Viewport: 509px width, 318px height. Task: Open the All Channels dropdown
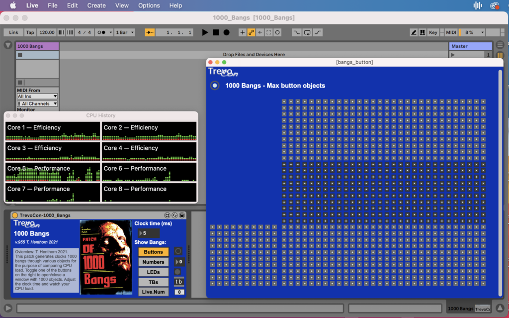37,104
